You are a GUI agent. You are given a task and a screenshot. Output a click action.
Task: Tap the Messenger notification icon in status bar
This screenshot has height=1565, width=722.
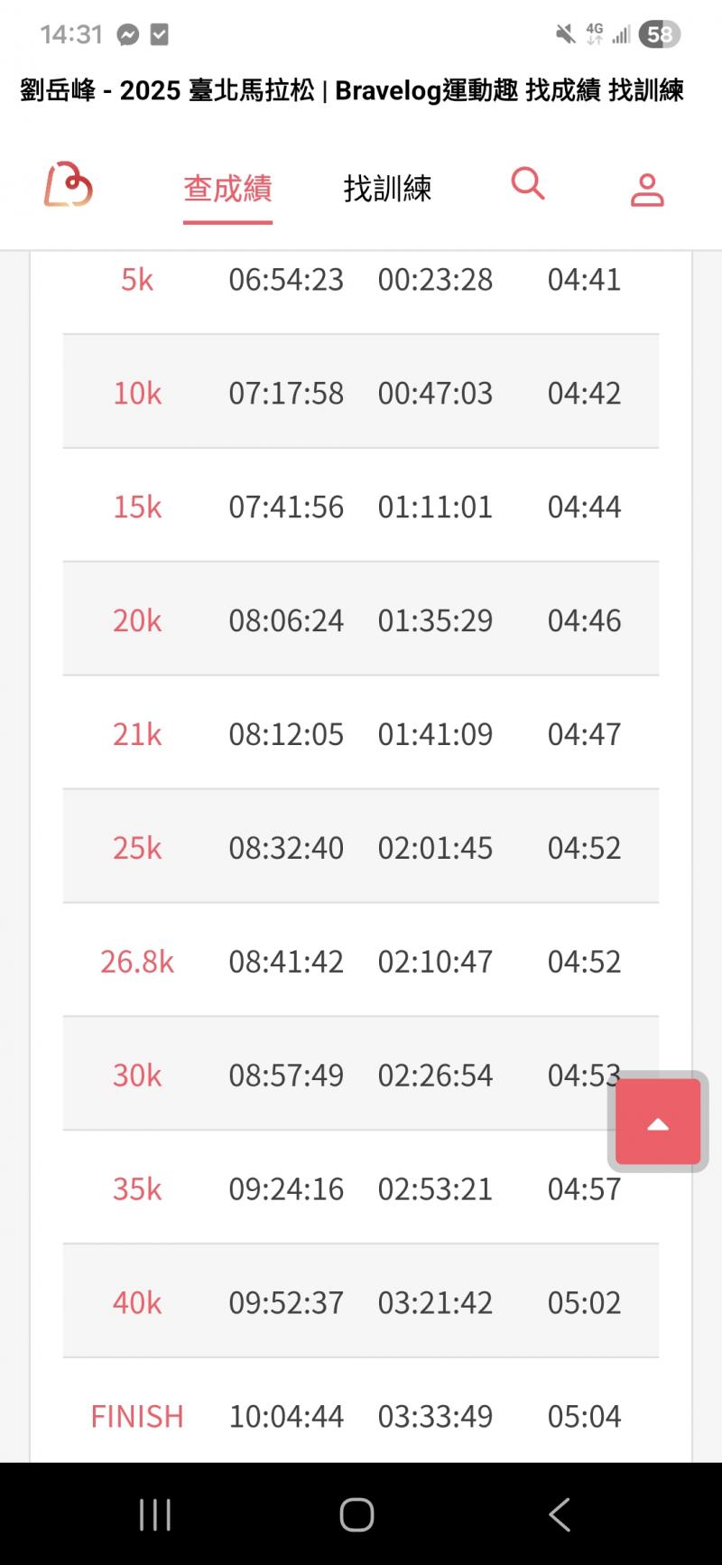click(128, 34)
